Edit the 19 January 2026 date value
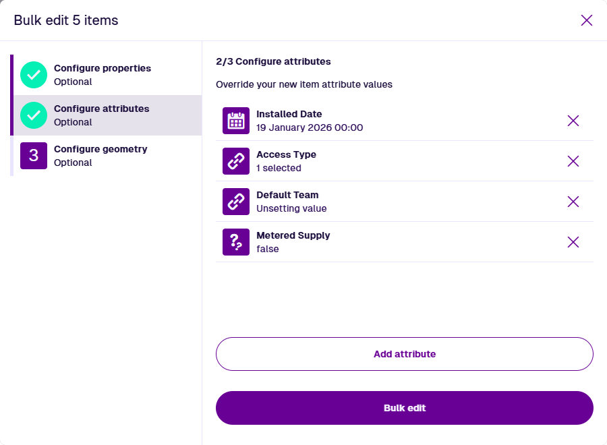Viewport: 607px width, 445px height. pos(310,127)
